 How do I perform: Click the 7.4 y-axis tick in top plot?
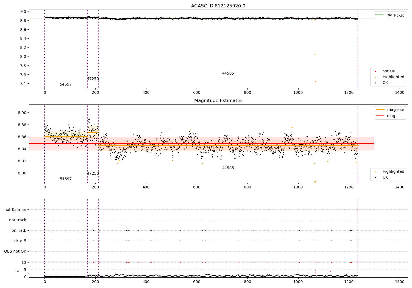[x=23, y=84]
